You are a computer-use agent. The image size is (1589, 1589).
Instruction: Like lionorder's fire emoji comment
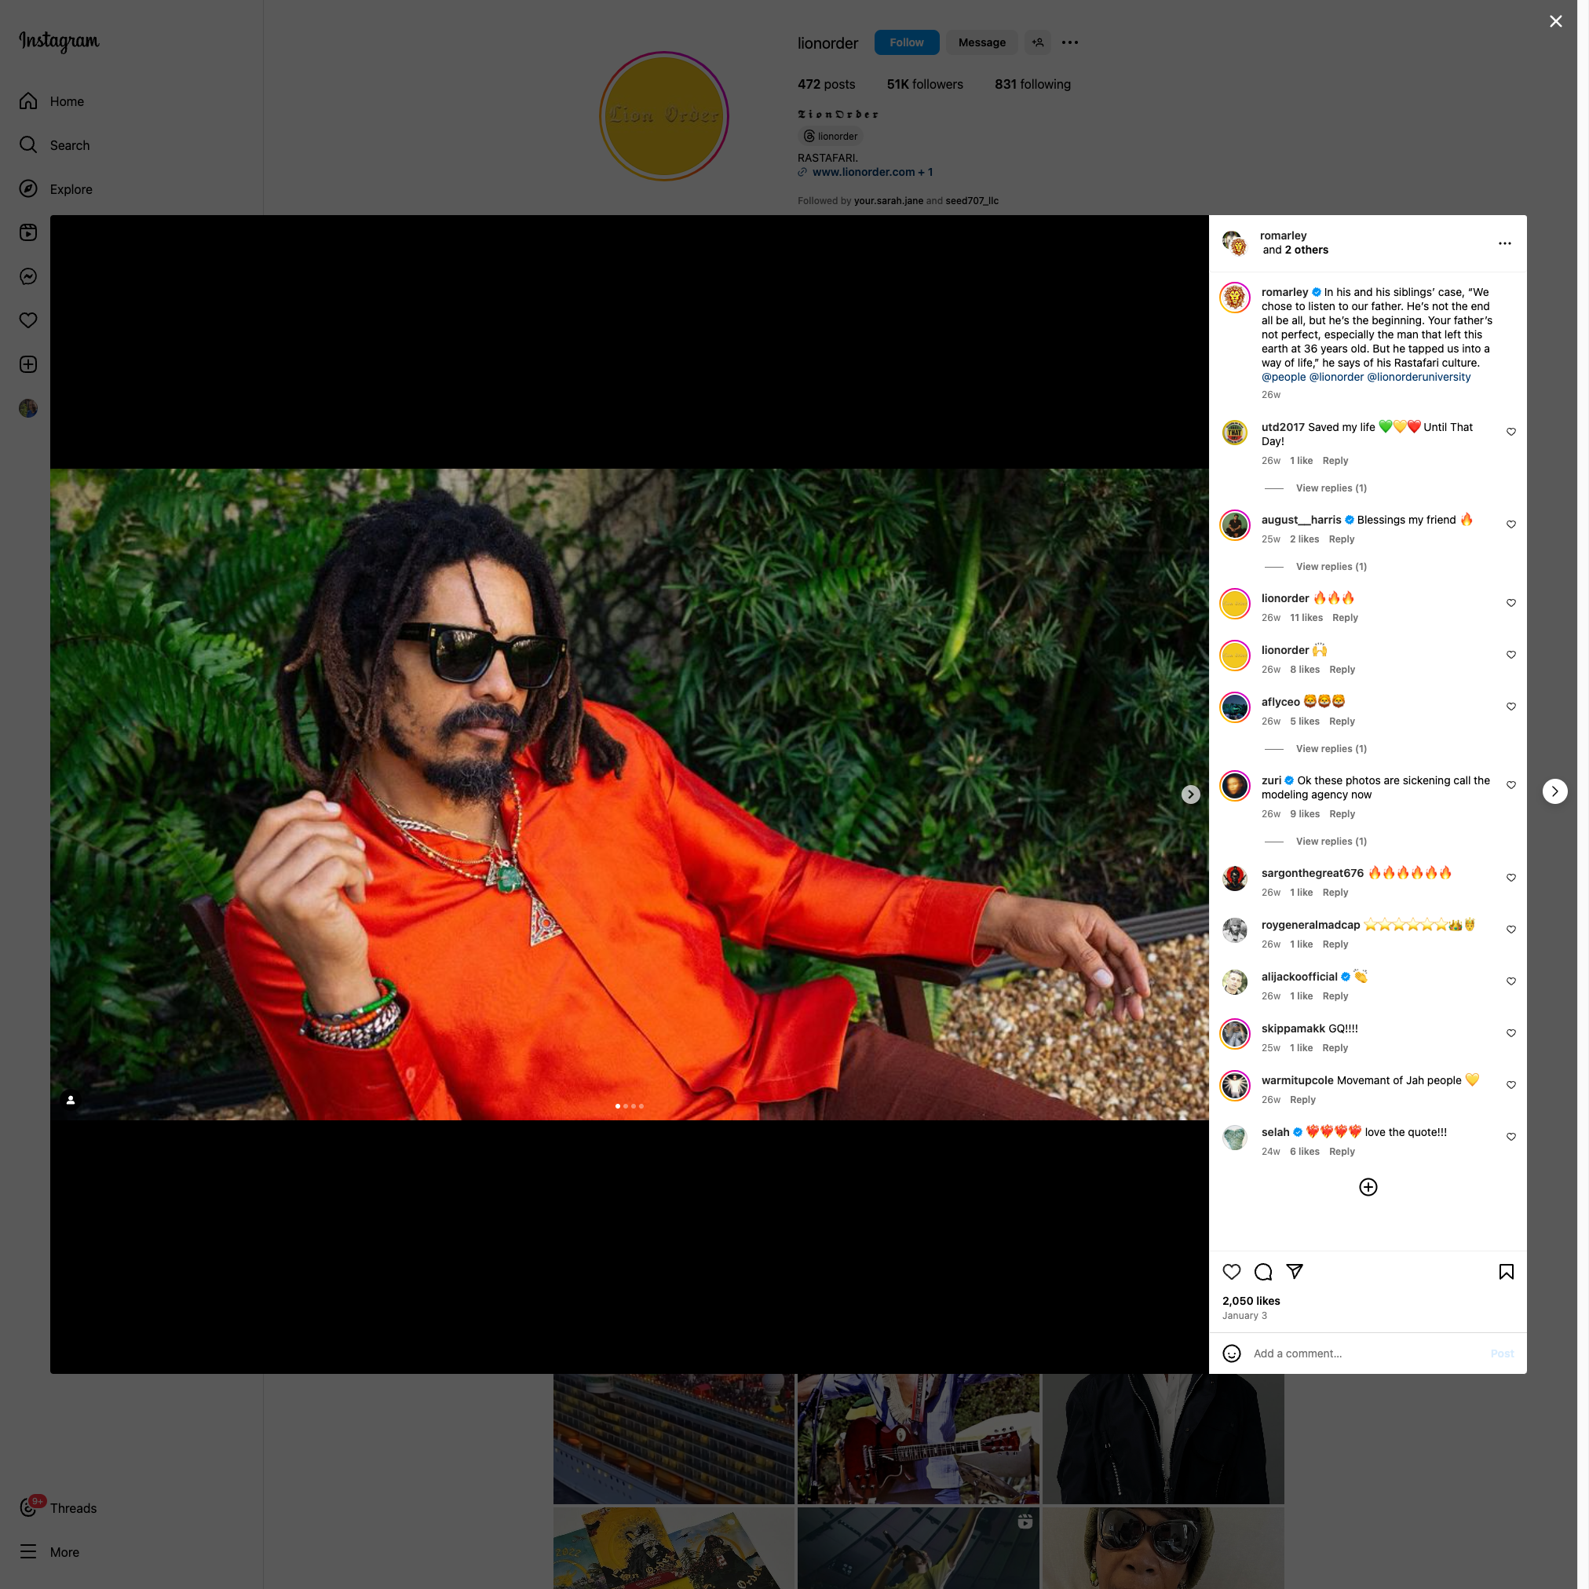tap(1510, 603)
